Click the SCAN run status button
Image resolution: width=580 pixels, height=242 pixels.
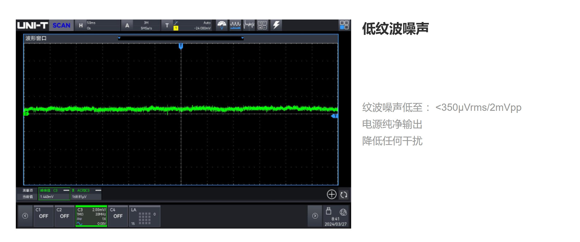[x=61, y=25]
